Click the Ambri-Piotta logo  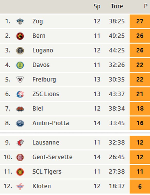[x=20, y=123]
